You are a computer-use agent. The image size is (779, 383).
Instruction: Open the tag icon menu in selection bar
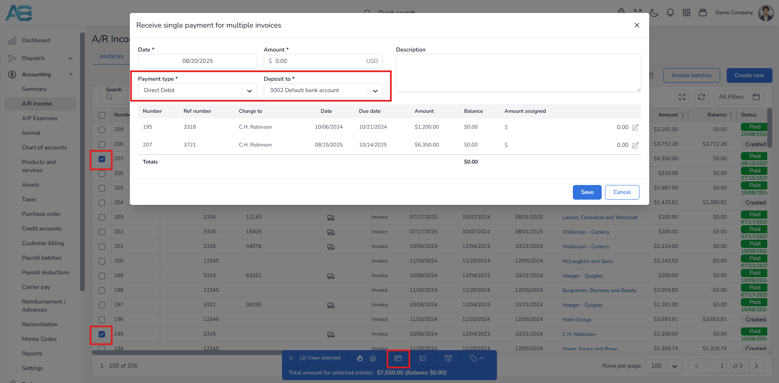(477, 358)
